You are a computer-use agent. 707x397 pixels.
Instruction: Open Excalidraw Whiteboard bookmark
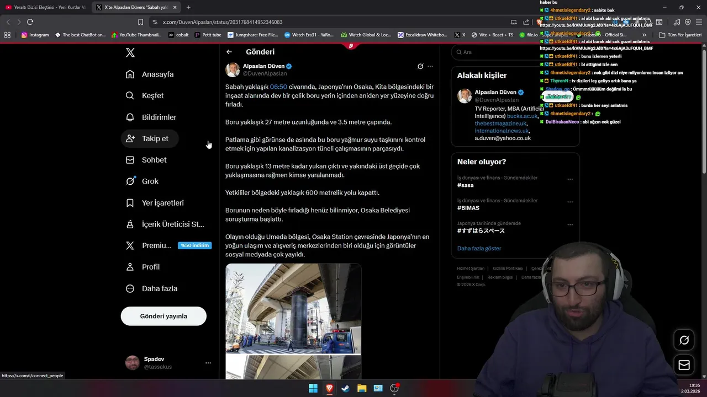coord(423,35)
